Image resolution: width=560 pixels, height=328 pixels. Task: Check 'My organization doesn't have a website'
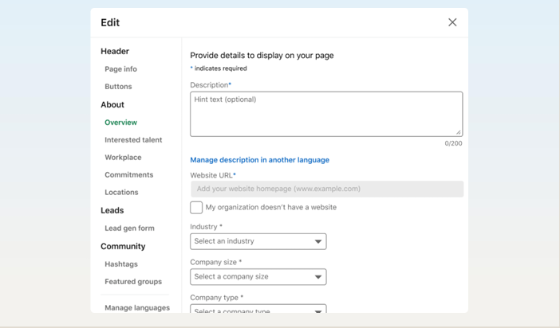click(196, 207)
